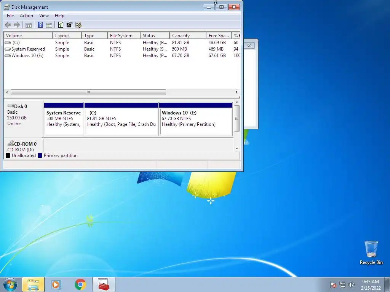Click the left arrow of volume list scrollbar
Image resolution: width=390 pixels, height=292 pixels.
pyautogui.click(x=7, y=92)
